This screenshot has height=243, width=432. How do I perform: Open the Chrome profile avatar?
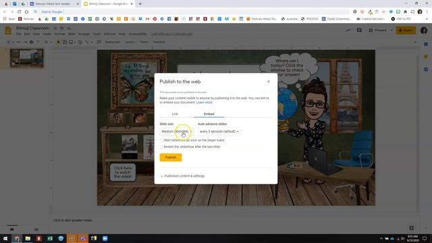coord(420,12)
